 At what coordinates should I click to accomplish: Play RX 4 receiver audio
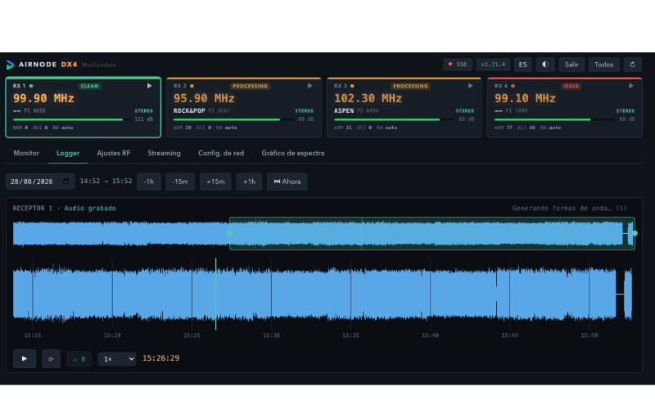(630, 86)
